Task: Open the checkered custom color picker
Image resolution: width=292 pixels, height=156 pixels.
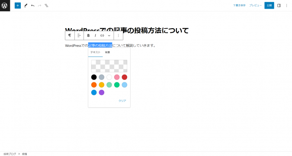Action: (109, 66)
